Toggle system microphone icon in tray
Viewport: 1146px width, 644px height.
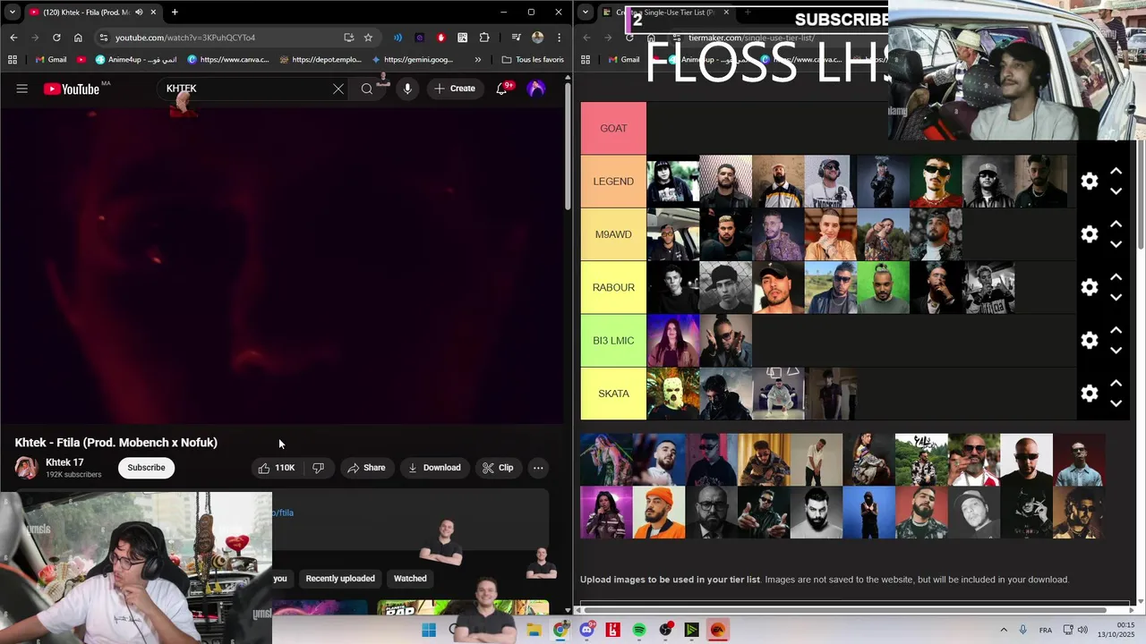pyautogui.click(x=1023, y=630)
